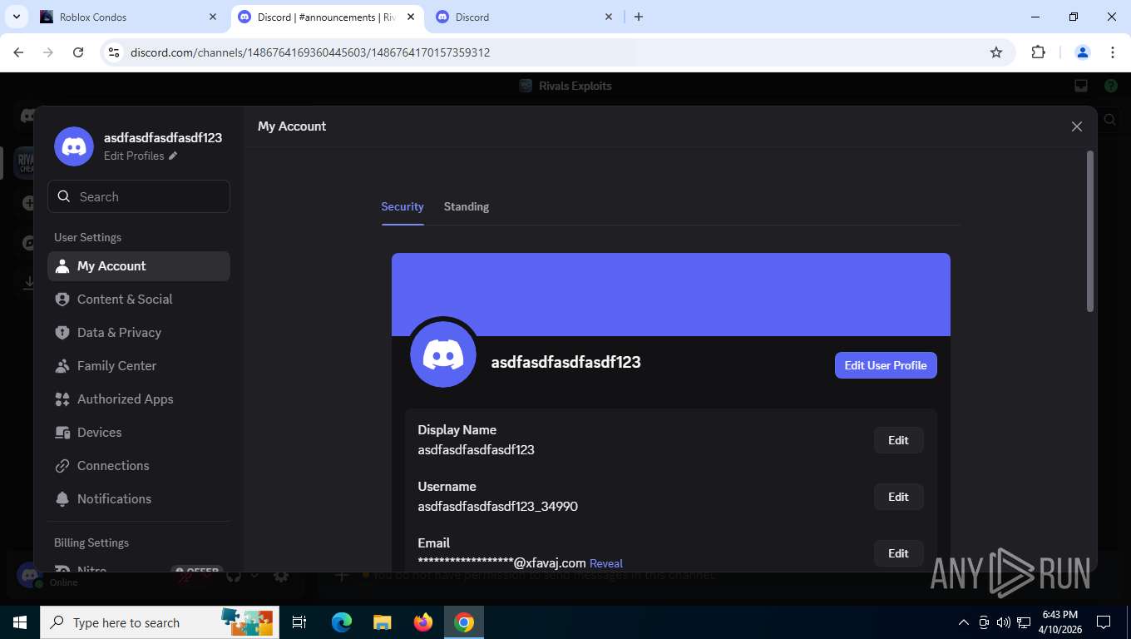Switch to the Security tab

point(403,206)
